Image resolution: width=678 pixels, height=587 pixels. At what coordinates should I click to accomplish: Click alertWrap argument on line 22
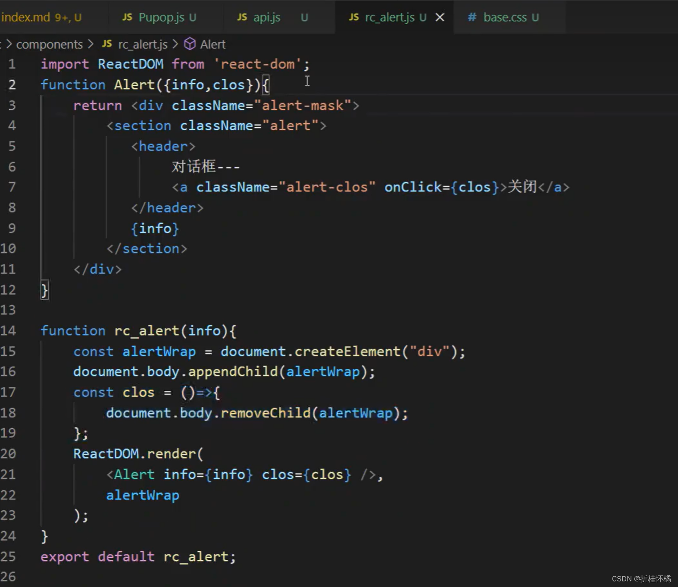click(x=143, y=495)
